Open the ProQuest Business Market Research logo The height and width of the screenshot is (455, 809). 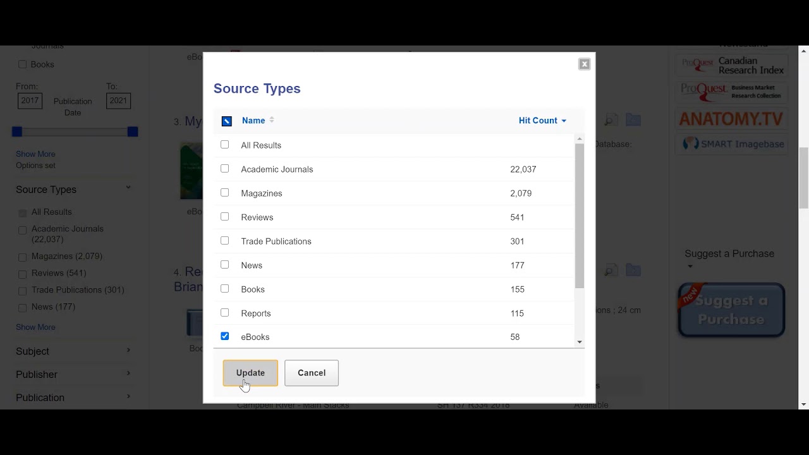pos(731,92)
